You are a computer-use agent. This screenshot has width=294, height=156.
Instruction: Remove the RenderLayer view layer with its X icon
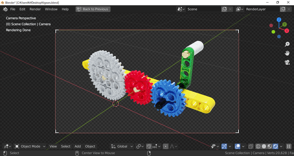(x=289, y=9)
